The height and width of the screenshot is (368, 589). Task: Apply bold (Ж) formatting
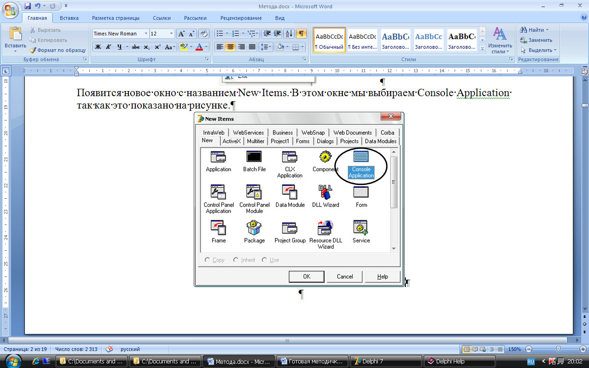[x=98, y=47]
